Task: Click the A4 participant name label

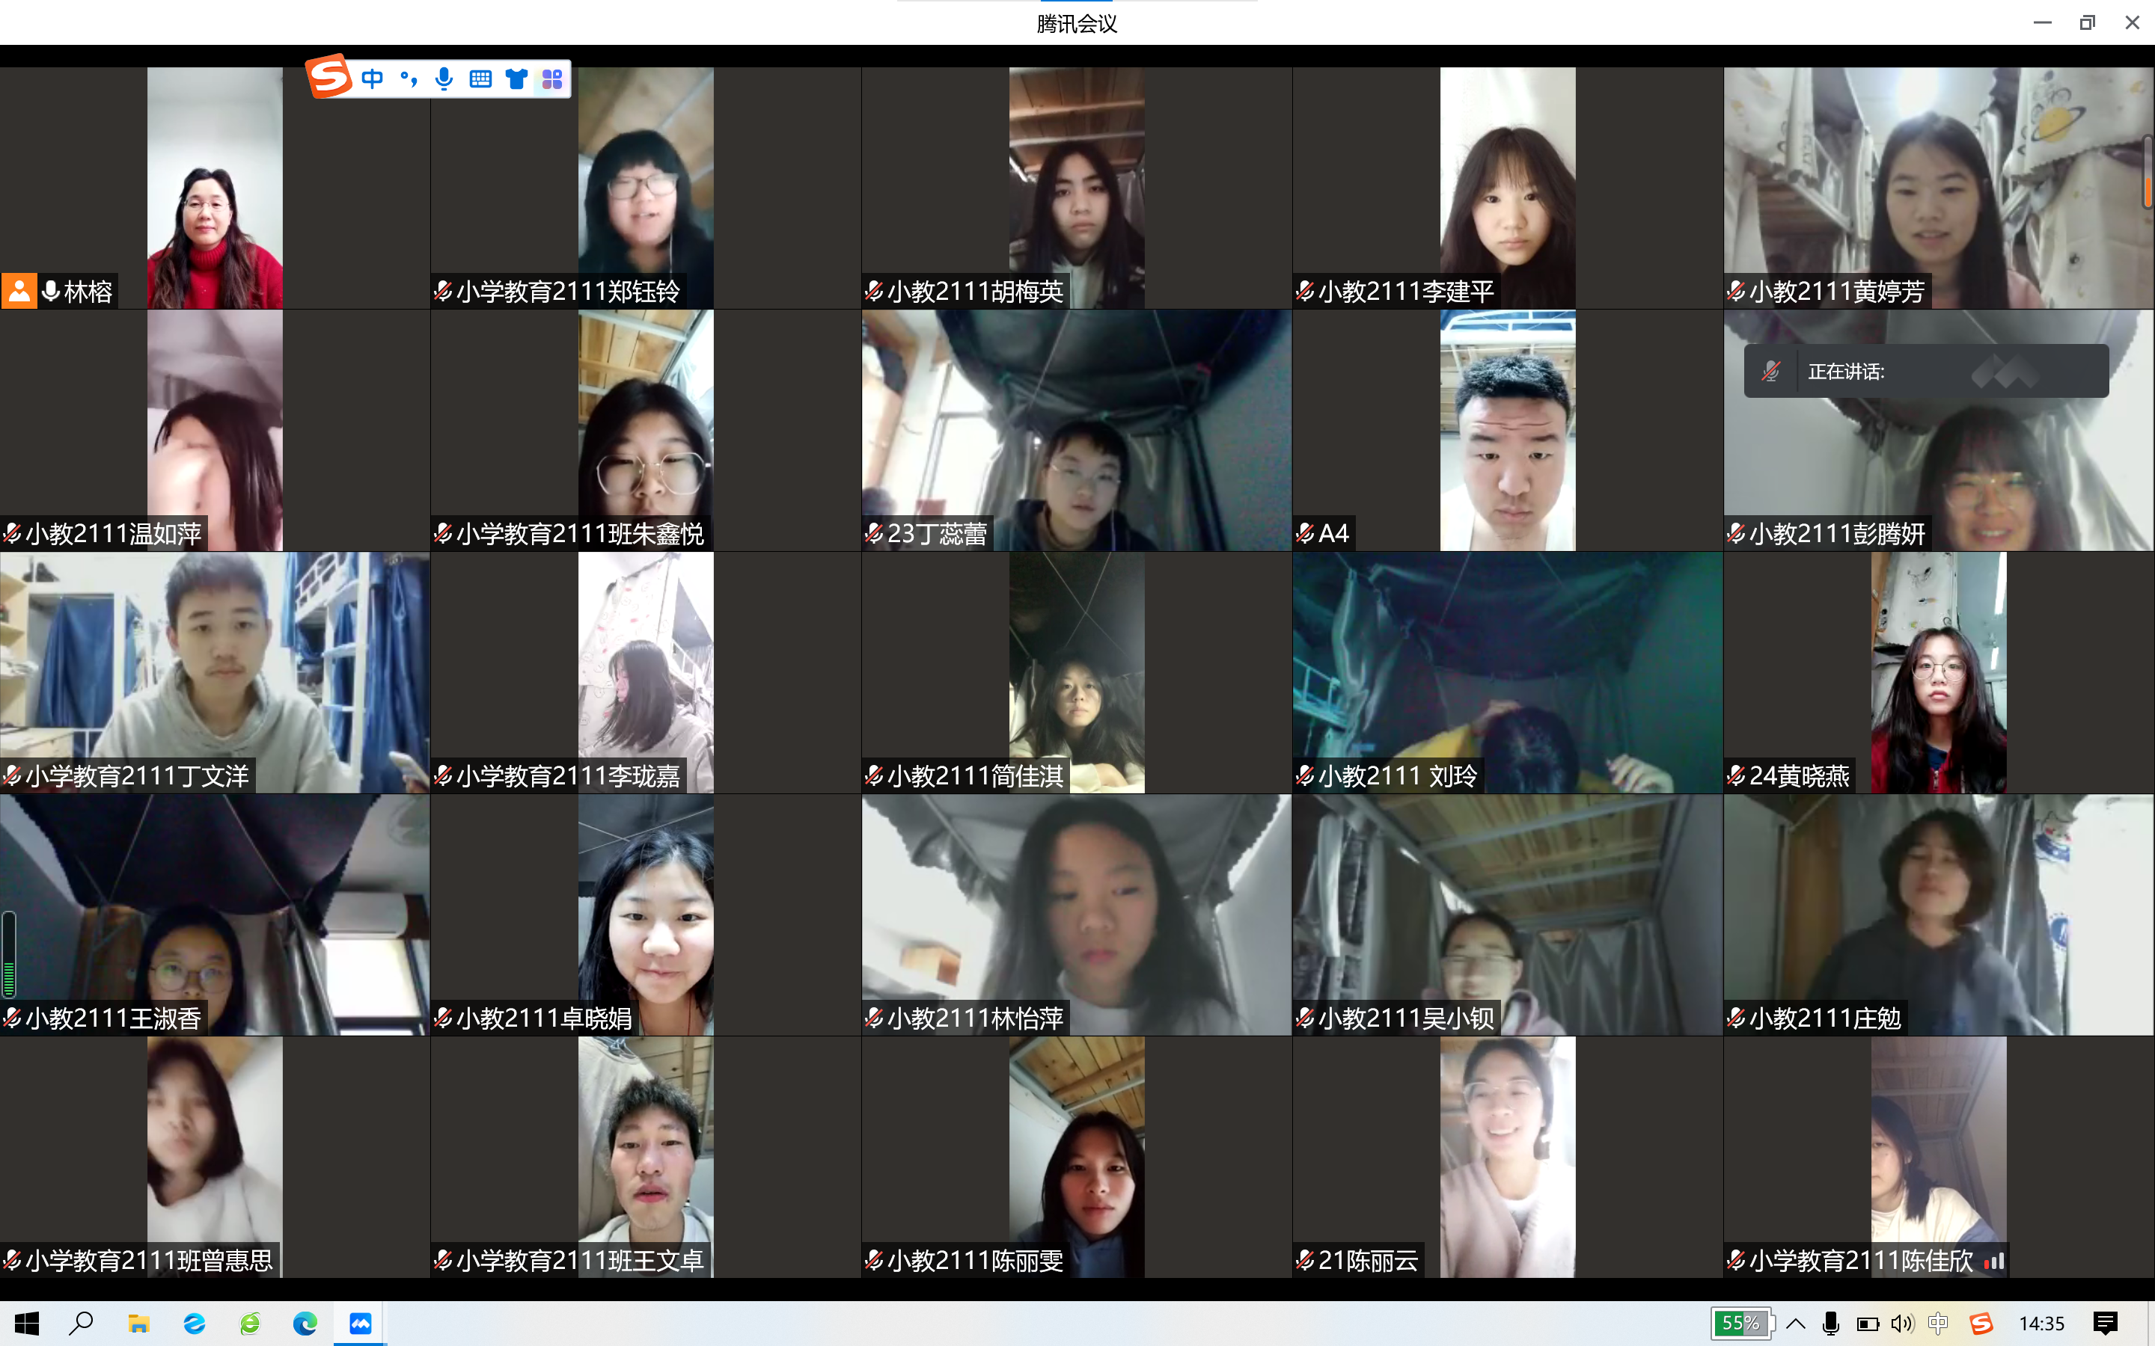Action: coord(1333,533)
